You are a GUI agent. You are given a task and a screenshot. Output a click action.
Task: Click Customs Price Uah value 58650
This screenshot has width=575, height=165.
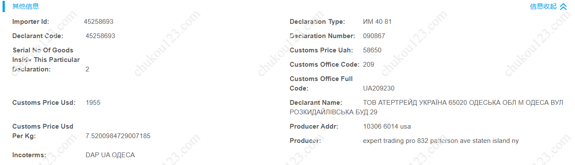coord(372,50)
